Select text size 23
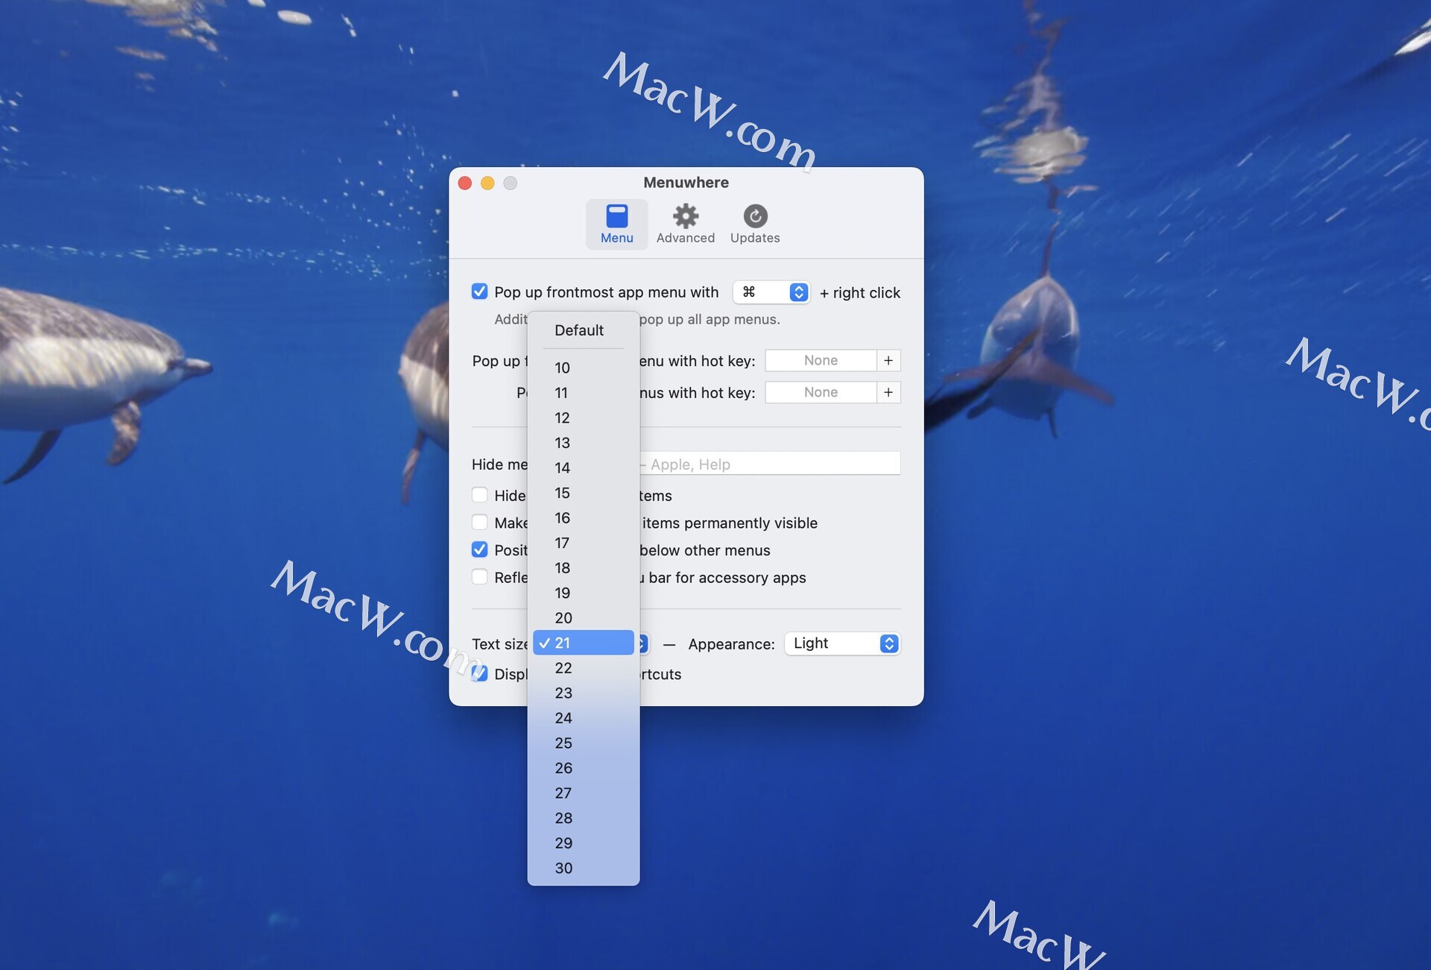The image size is (1431, 970). coord(584,693)
